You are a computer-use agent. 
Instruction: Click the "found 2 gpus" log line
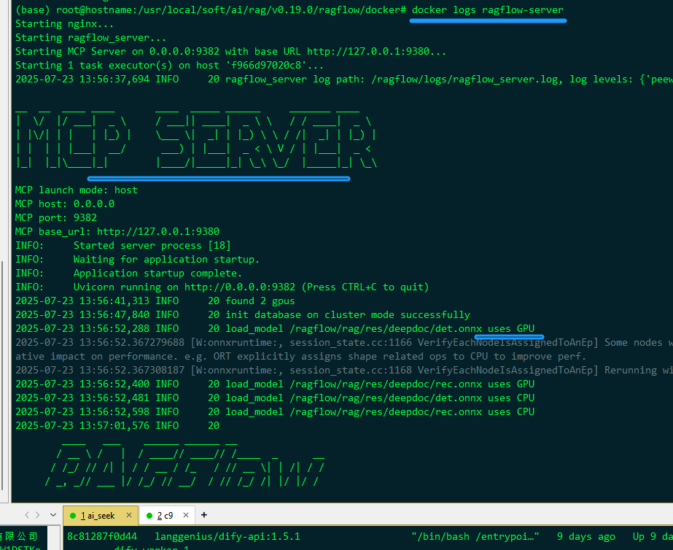(155, 301)
